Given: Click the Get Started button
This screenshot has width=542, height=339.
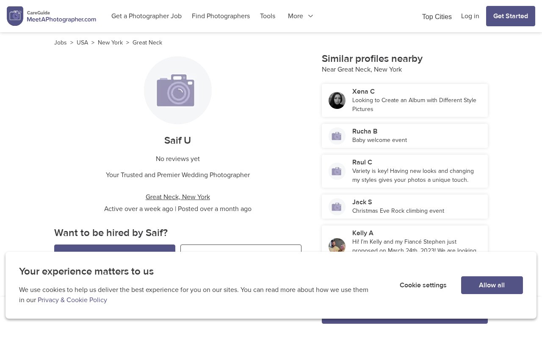Looking at the screenshot, I should coord(511,16).
